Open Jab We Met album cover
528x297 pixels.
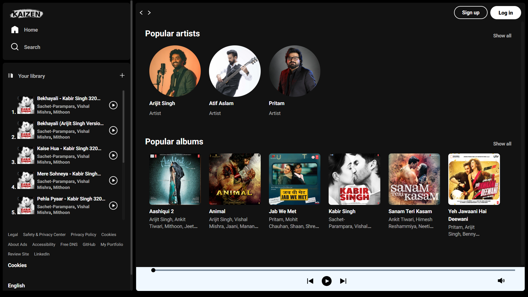295,179
